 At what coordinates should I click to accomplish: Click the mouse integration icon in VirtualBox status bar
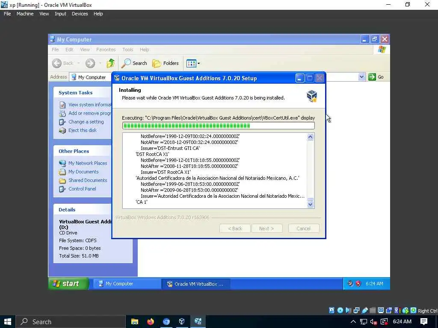(x=405, y=310)
